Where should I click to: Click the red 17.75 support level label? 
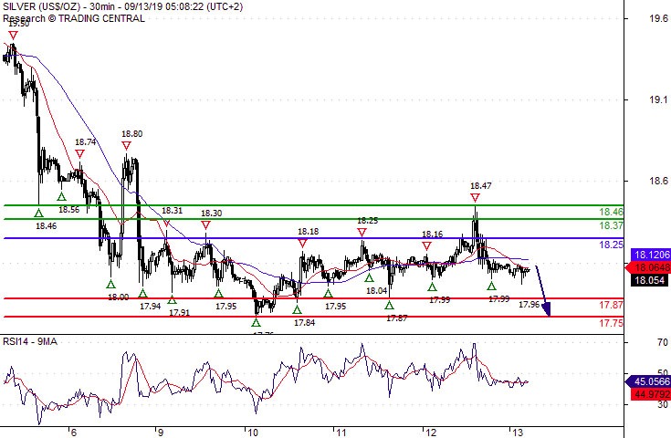[611, 323]
